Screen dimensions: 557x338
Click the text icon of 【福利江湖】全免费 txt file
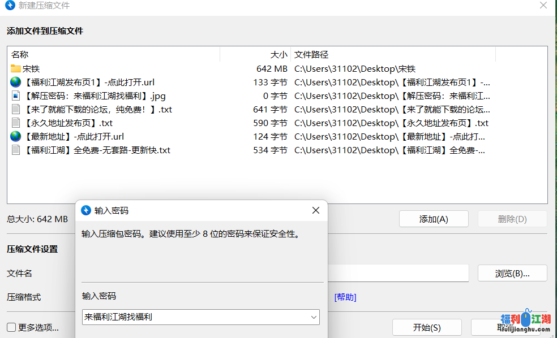tap(16, 150)
